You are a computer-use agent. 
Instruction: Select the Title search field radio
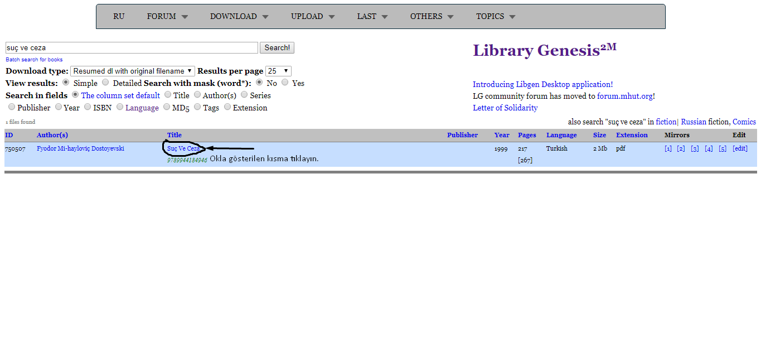[x=168, y=95]
